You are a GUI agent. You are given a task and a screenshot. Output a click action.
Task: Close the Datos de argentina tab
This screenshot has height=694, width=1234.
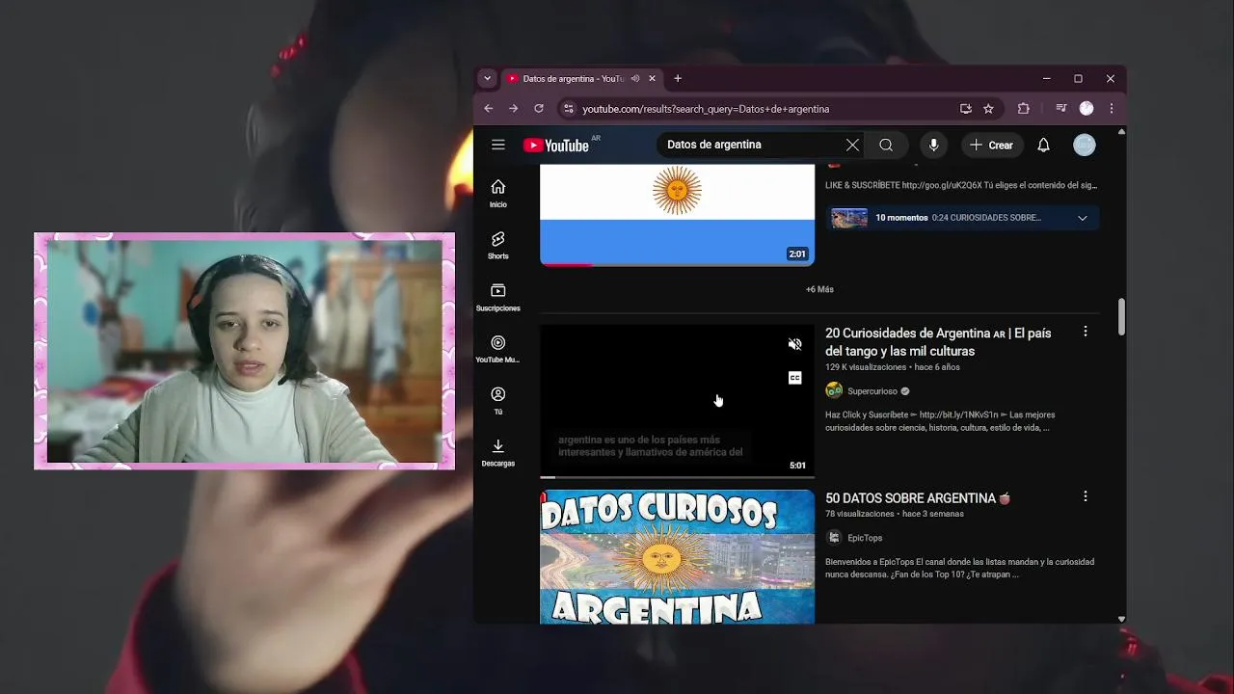pos(652,79)
